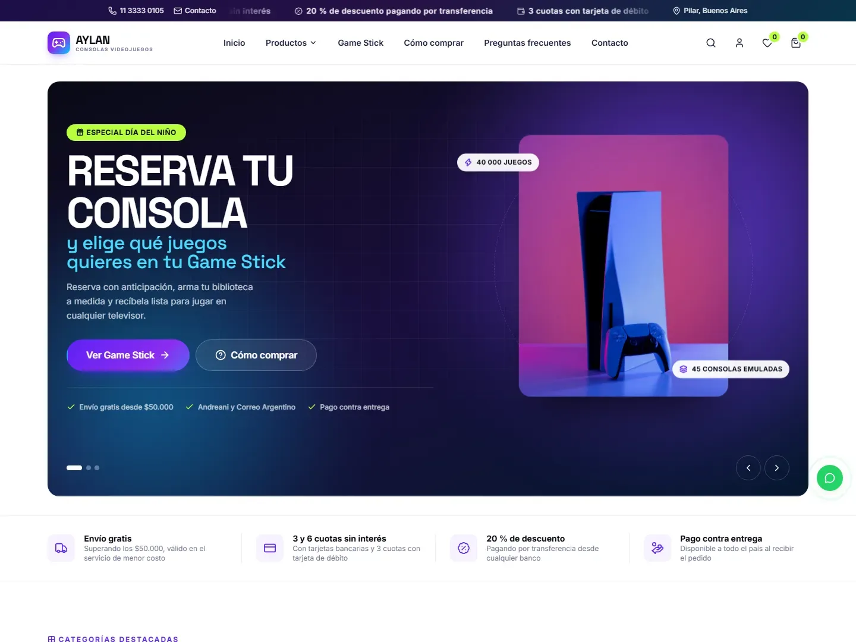Open Preguntas frecuentes navigation item

coord(527,43)
